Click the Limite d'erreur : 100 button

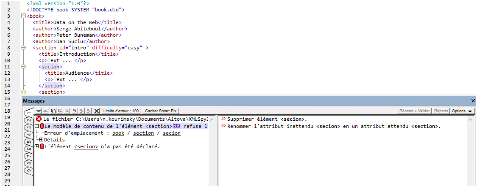121,111
